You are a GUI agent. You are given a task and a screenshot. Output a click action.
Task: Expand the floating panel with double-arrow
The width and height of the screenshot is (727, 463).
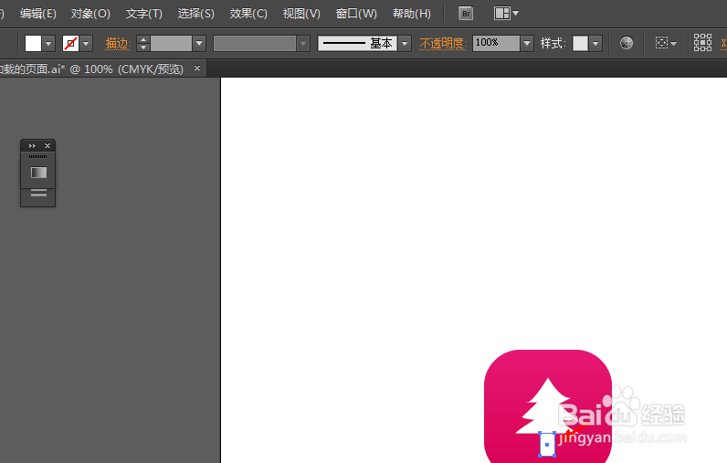[32, 145]
